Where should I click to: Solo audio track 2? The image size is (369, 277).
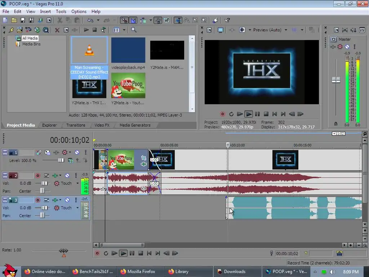pyautogui.click(x=76, y=176)
